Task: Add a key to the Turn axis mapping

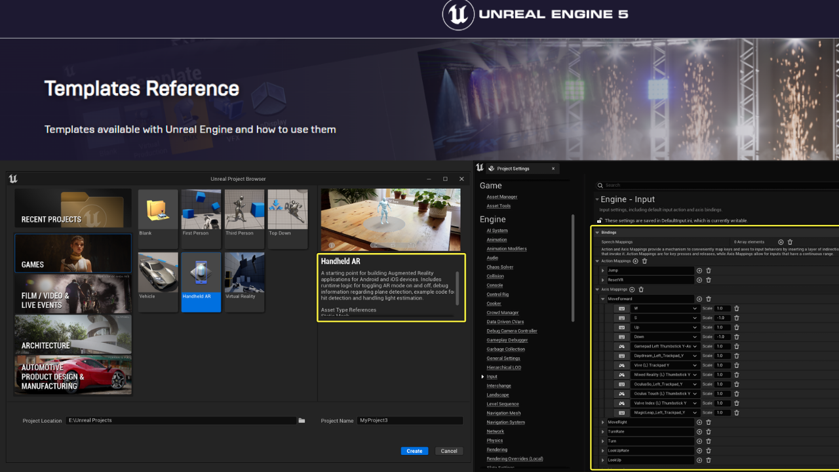Action: click(x=699, y=441)
